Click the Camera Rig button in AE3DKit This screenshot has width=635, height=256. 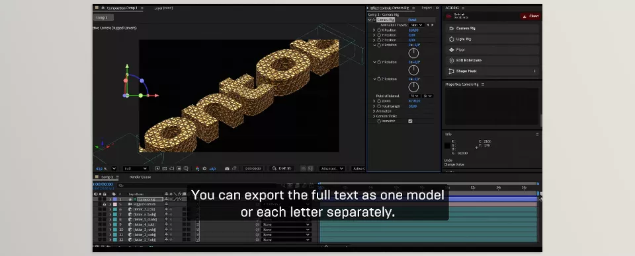(x=492, y=28)
